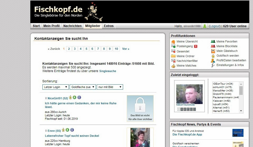Image resolution: width=253 pixels, height=147 pixels.
Task: Expand the Goldfische zuerst dropdown
Action: 83,87
